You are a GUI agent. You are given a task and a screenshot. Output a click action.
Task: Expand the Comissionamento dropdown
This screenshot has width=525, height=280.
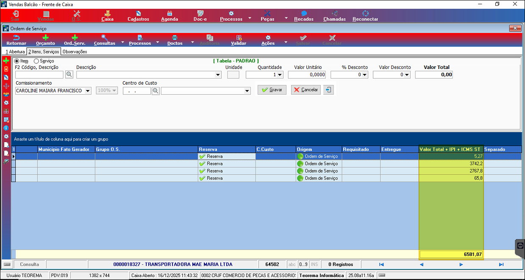[88, 91]
